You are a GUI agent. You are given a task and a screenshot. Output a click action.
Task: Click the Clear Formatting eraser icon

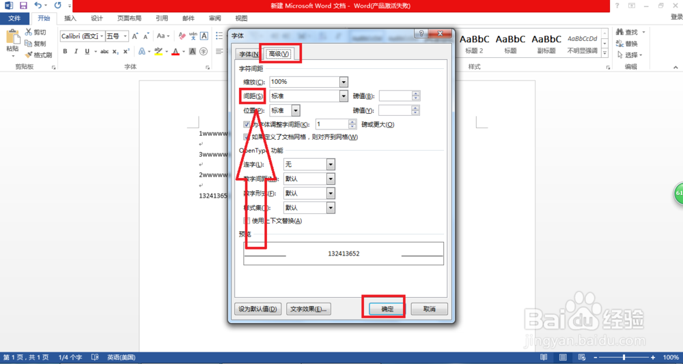click(182, 35)
